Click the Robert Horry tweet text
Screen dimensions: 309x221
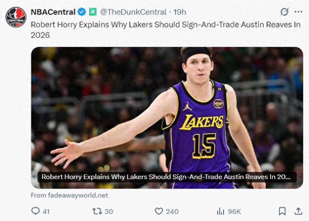point(165,29)
